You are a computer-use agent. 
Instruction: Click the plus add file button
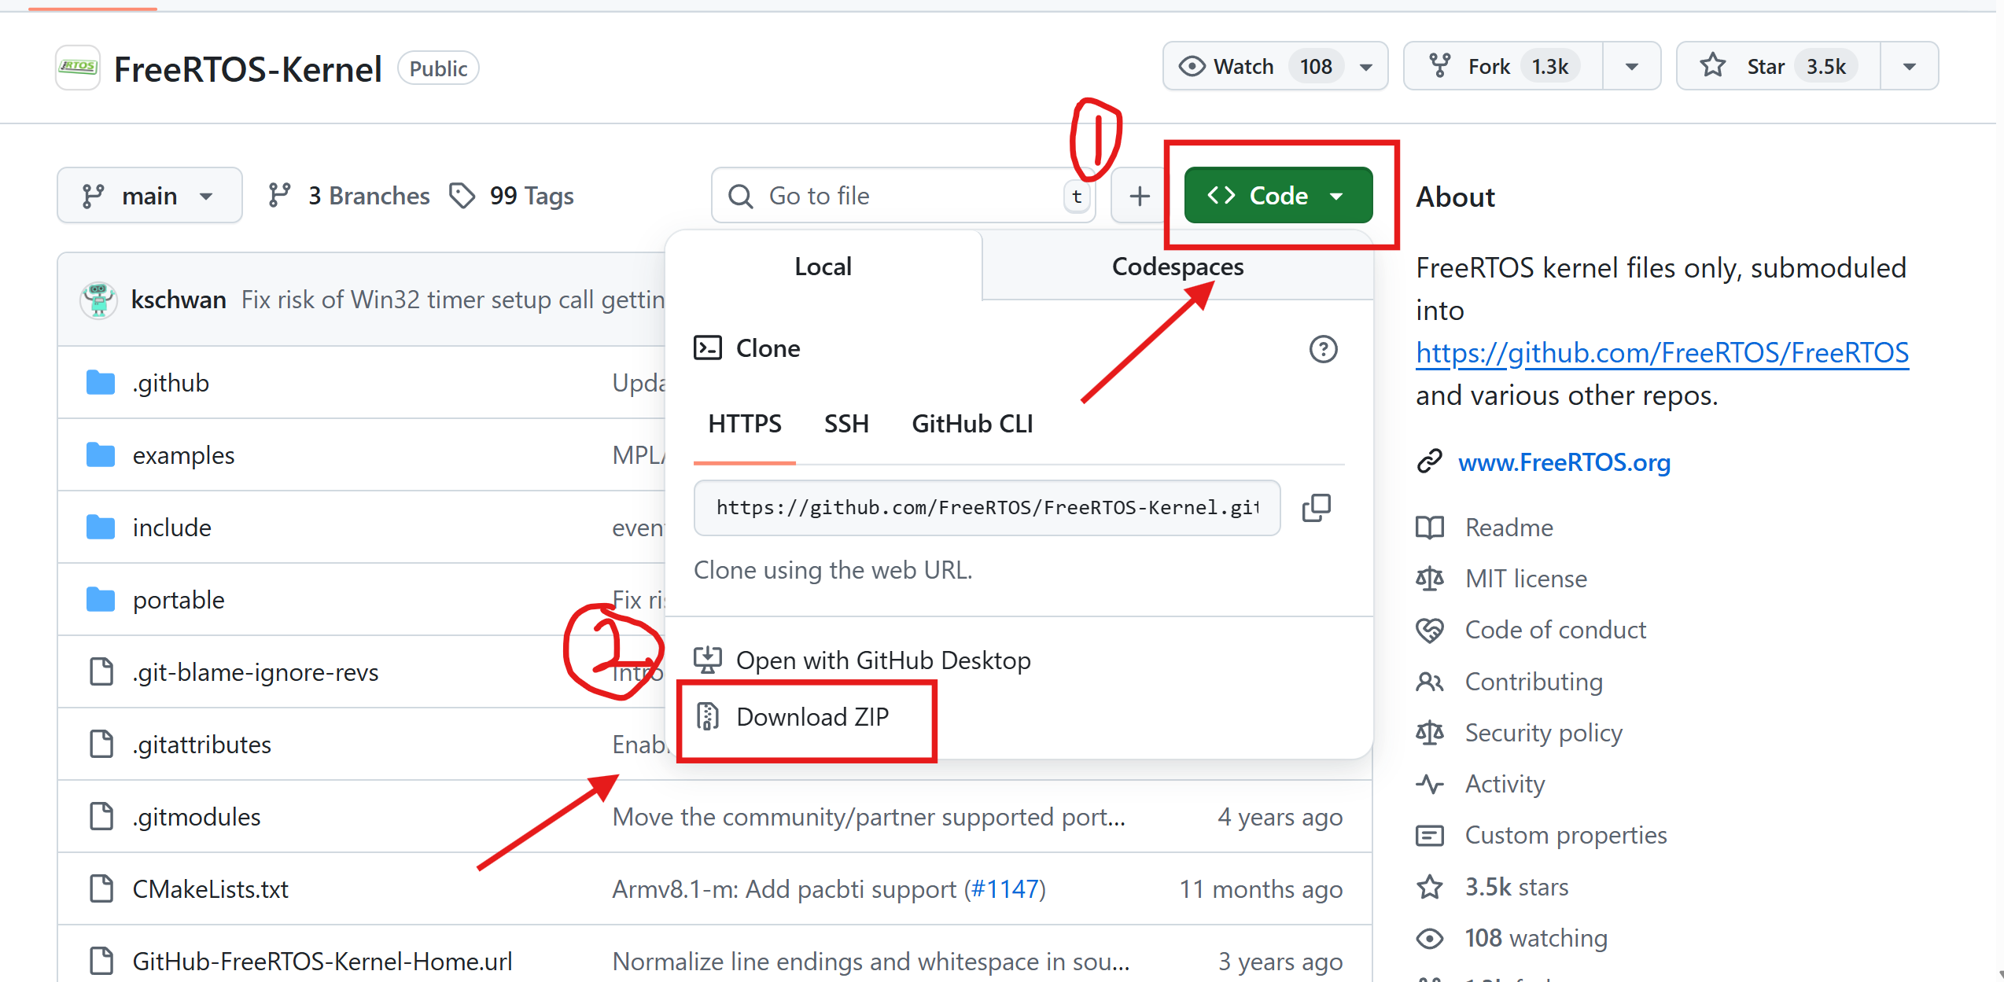click(x=1139, y=196)
